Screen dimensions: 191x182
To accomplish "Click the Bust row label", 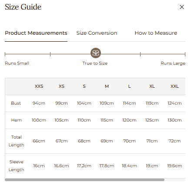I will (16, 103).
